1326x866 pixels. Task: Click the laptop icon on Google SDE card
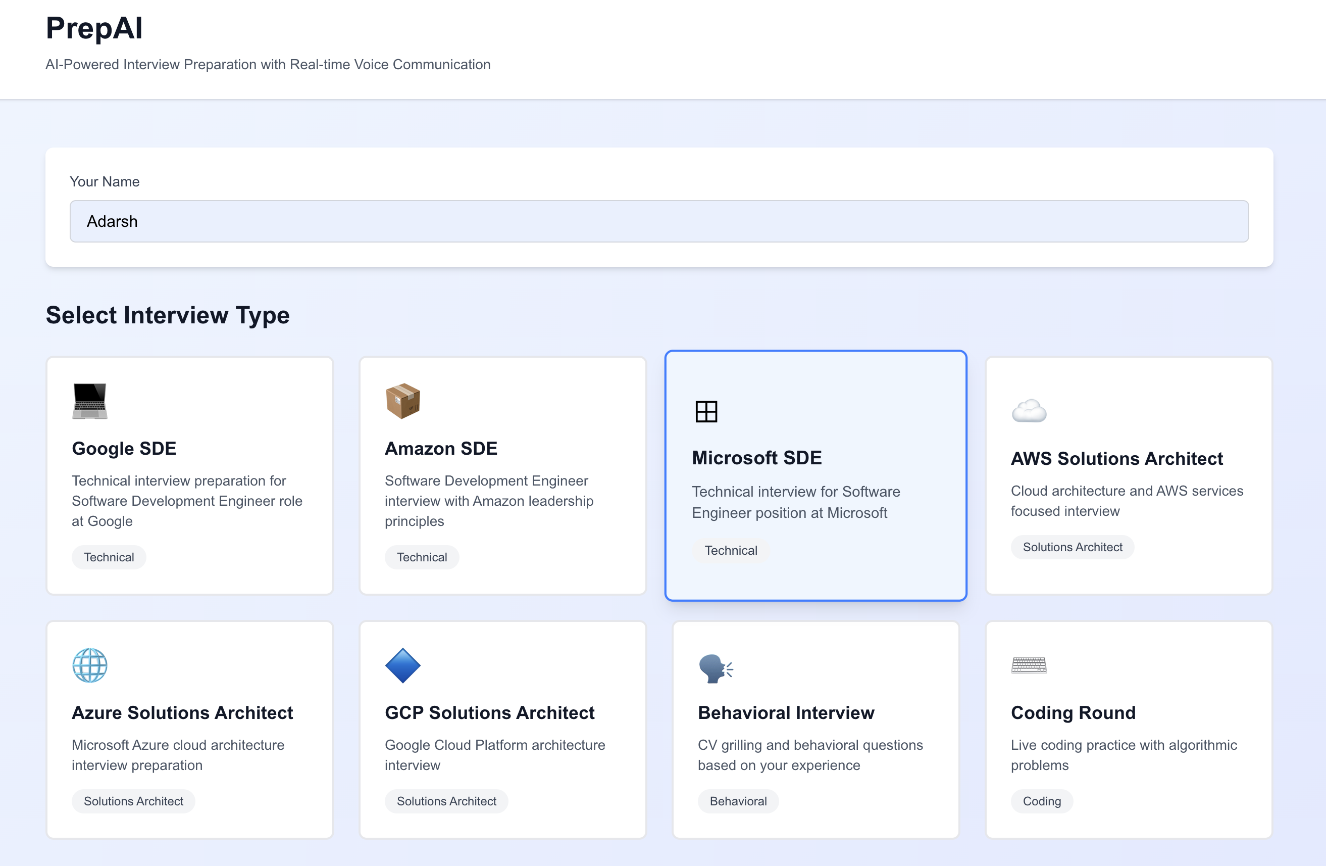click(90, 401)
